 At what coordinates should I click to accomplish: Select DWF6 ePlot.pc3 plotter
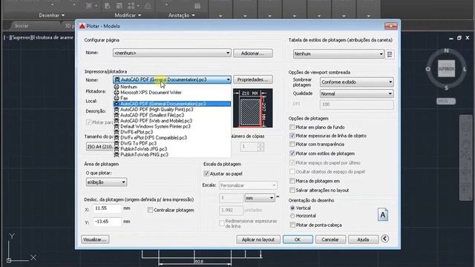[x=171, y=132]
